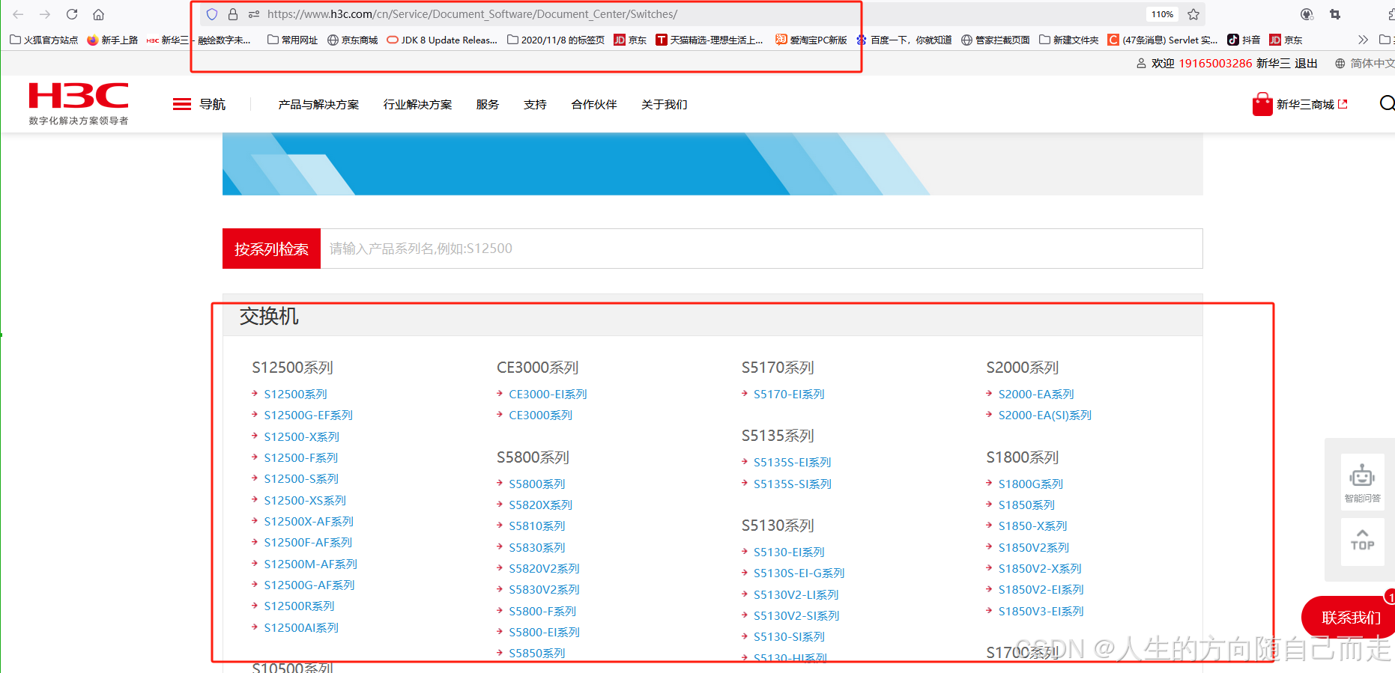1395x673 pixels.
Task: Open the S1850-X系列 link
Action: (x=1032, y=526)
